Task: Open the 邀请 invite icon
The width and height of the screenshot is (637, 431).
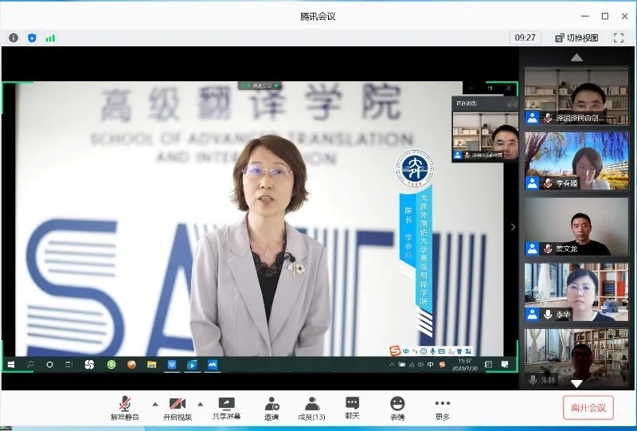Action: [x=272, y=408]
